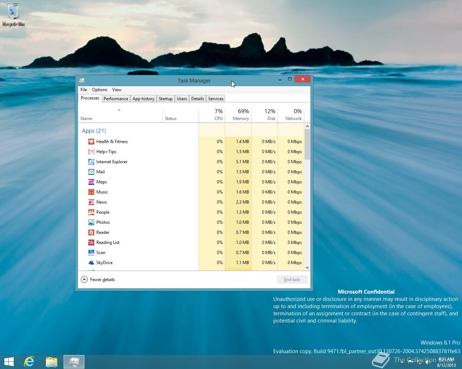
Task: Select the SkyDrive 1.1 MB memory cell
Action: [238, 263]
